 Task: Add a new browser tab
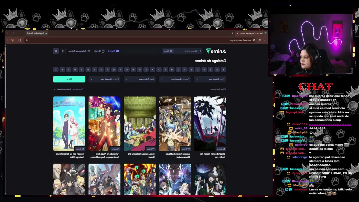click(x=232, y=33)
